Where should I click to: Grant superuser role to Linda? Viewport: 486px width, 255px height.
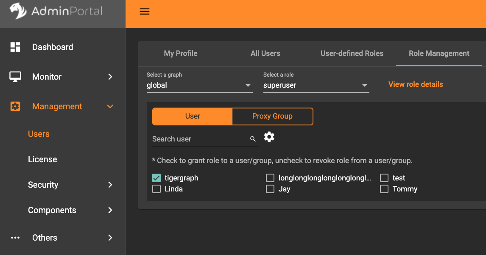click(156, 189)
